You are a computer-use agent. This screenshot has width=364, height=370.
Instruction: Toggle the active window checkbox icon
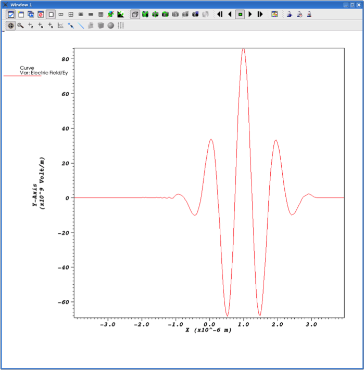[10, 15]
